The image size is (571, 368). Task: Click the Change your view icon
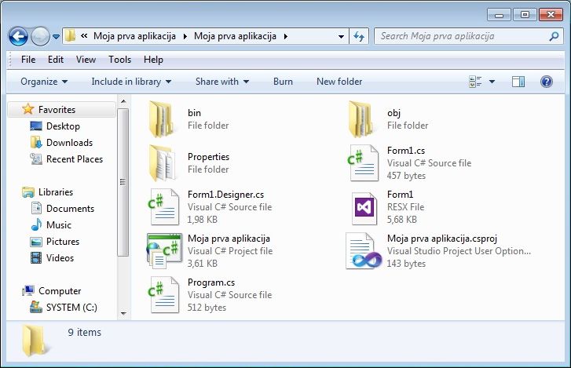coord(475,82)
